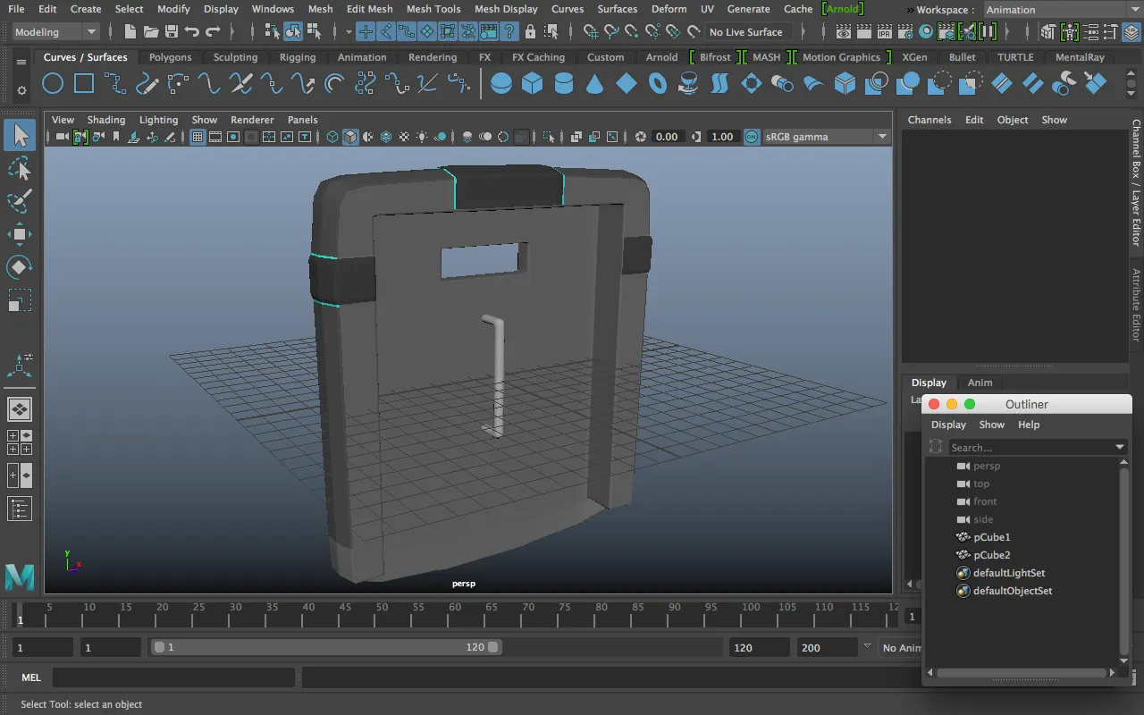Select the NURBS Square shelf icon
This screenshot has width=1144, height=715.
[x=84, y=84]
